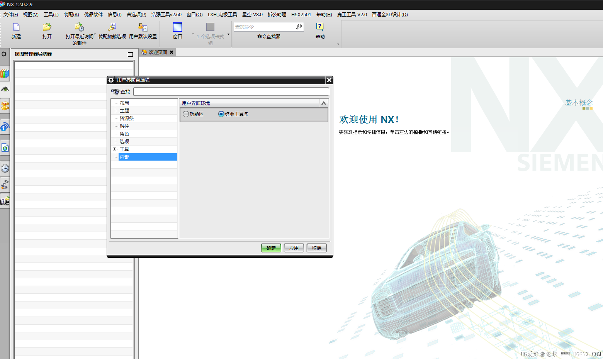Click the 帮助 question-mark toolbar icon
Image resolution: width=603 pixels, height=359 pixels.
[320, 27]
